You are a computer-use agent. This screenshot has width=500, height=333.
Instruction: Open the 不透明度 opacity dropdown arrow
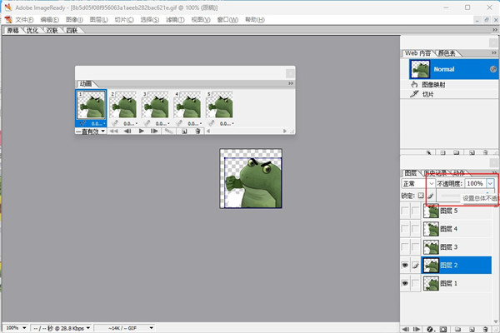click(x=490, y=183)
